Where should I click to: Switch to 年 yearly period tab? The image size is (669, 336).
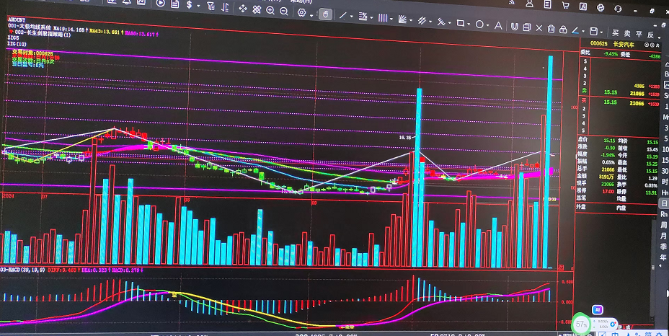(664, 257)
